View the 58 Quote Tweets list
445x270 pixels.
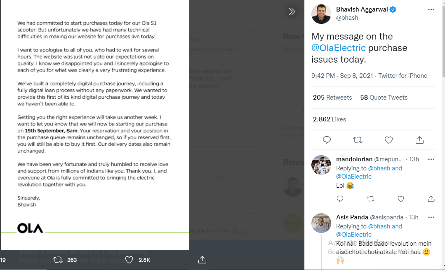tap(384, 98)
